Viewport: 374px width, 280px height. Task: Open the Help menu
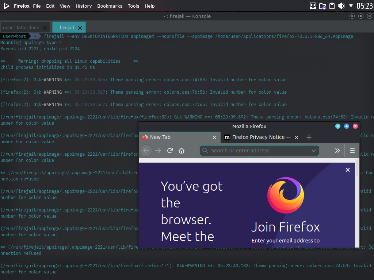click(x=149, y=6)
